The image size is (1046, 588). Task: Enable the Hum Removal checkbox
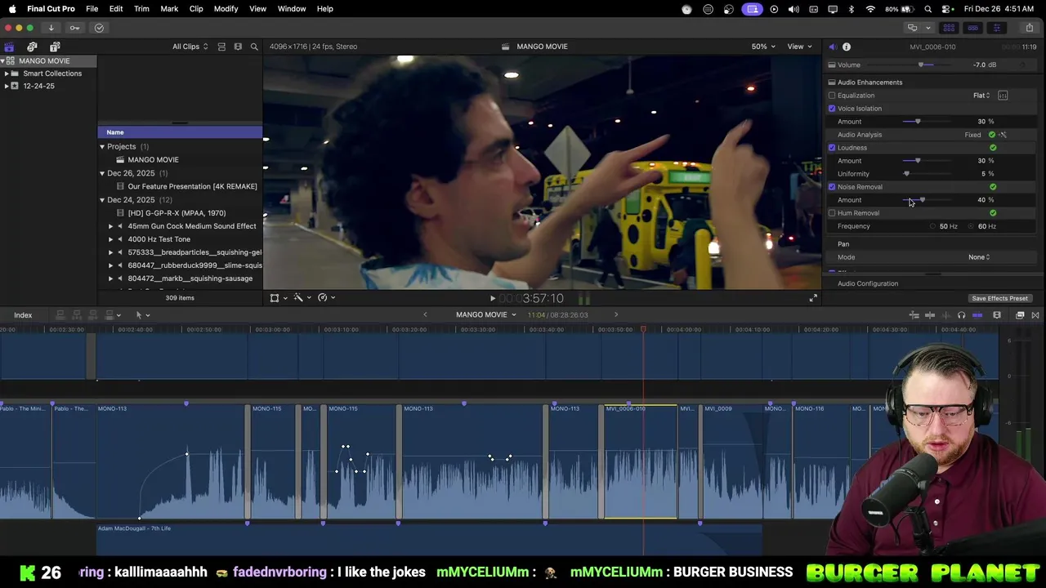tap(832, 213)
